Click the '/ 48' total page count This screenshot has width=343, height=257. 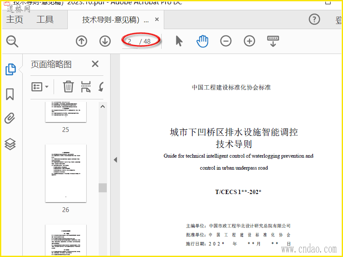tap(145, 41)
